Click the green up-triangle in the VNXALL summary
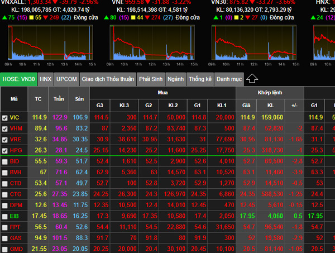Screen dimensions: 335x253 (x=4, y=17)
